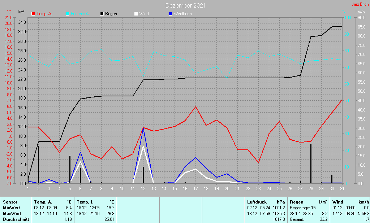370x223 pixels.
Task: Click the '1001.2' minimum pressure value
Action: click(279, 208)
